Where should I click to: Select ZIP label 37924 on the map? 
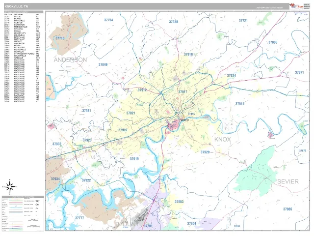point(231,76)
